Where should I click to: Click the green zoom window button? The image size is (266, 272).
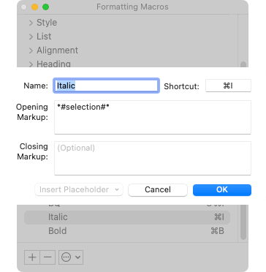tap(45, 7)
